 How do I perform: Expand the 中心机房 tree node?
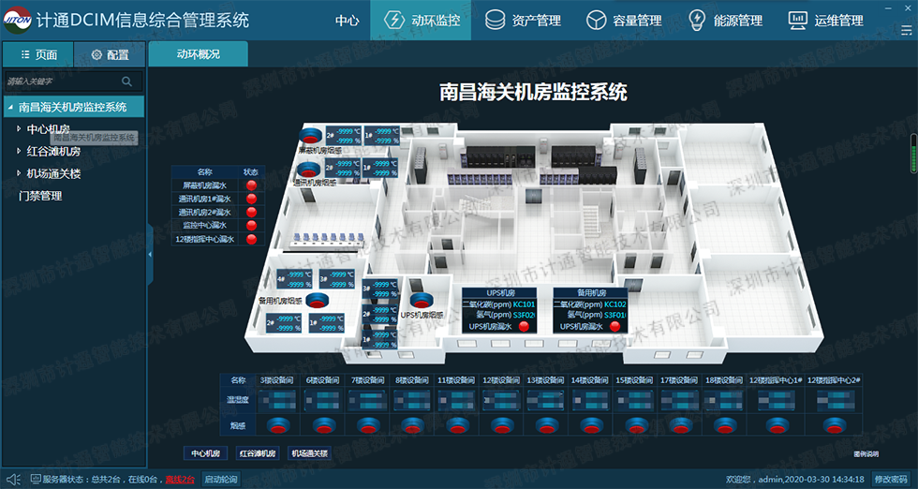click(x=19, y=129)
